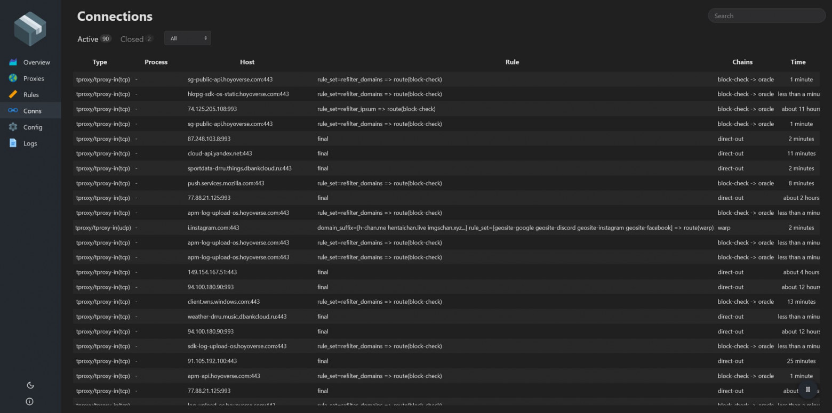Viewport: 832px width, 413px height.
Task: Open Rules using the paintbrush icon
Action: [12, 94]
